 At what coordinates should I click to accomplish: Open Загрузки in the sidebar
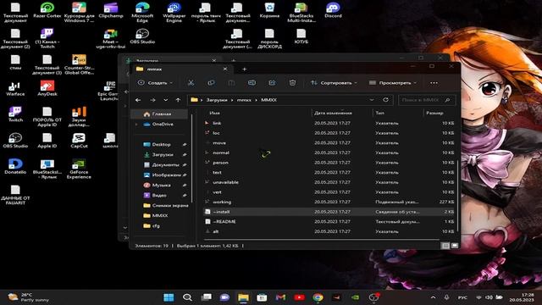click(162, 154)
